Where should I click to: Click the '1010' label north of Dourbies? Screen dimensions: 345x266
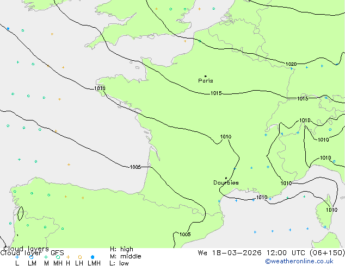[225, 137]
